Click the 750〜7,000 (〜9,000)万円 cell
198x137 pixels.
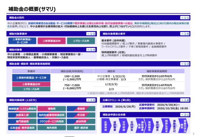[72, 87]
